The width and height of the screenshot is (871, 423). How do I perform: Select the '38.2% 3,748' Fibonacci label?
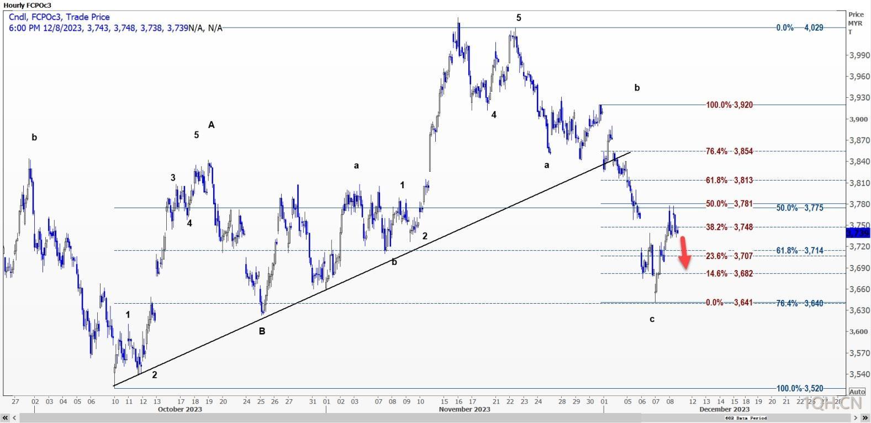(729, 227)
